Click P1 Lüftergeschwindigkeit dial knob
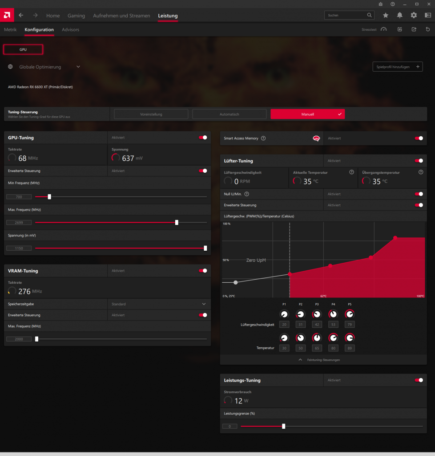 pos(284,314)
